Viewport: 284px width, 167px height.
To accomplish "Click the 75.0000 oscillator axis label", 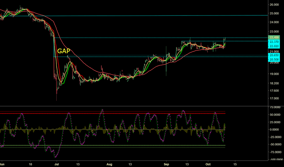I will [x=275, y=107].
